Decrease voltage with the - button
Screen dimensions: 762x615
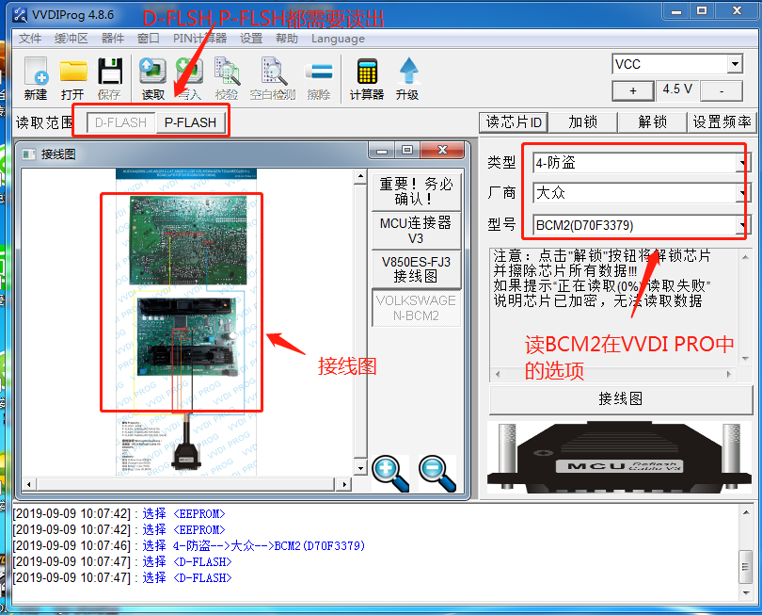point(722,91)
